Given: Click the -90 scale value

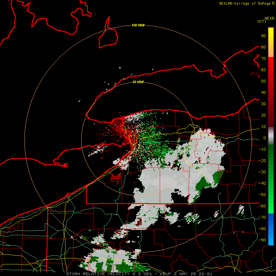Looking at the screenshot, I should point(262,240).
